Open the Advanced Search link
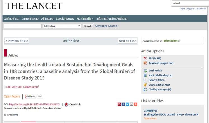This screenshot has height=123, width=209. click(106, 26)
